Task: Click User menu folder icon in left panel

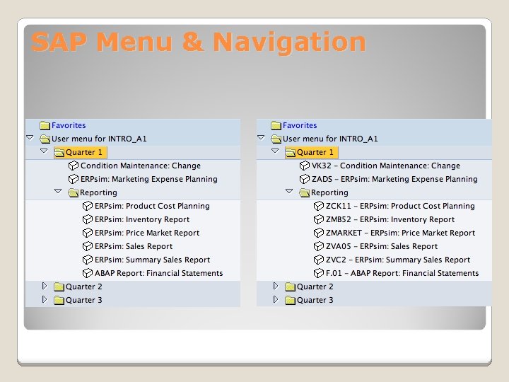Action: point(45,139)
